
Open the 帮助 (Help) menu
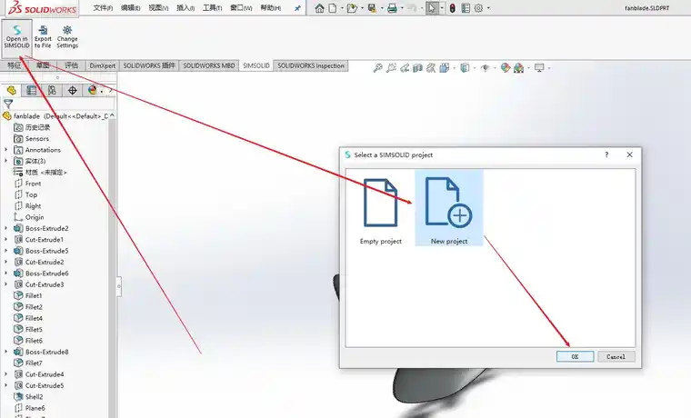[271, 8]
